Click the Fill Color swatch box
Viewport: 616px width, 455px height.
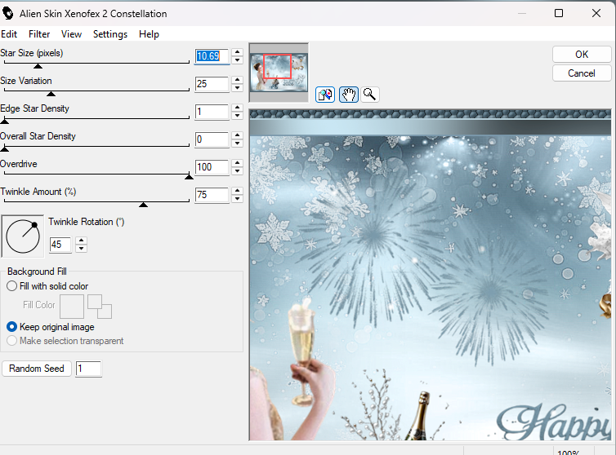(72, 306)
